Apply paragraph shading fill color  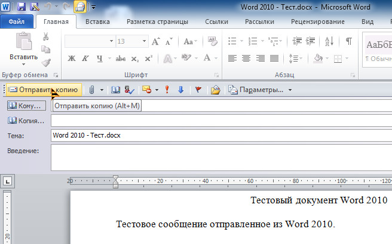click(318, 59)
